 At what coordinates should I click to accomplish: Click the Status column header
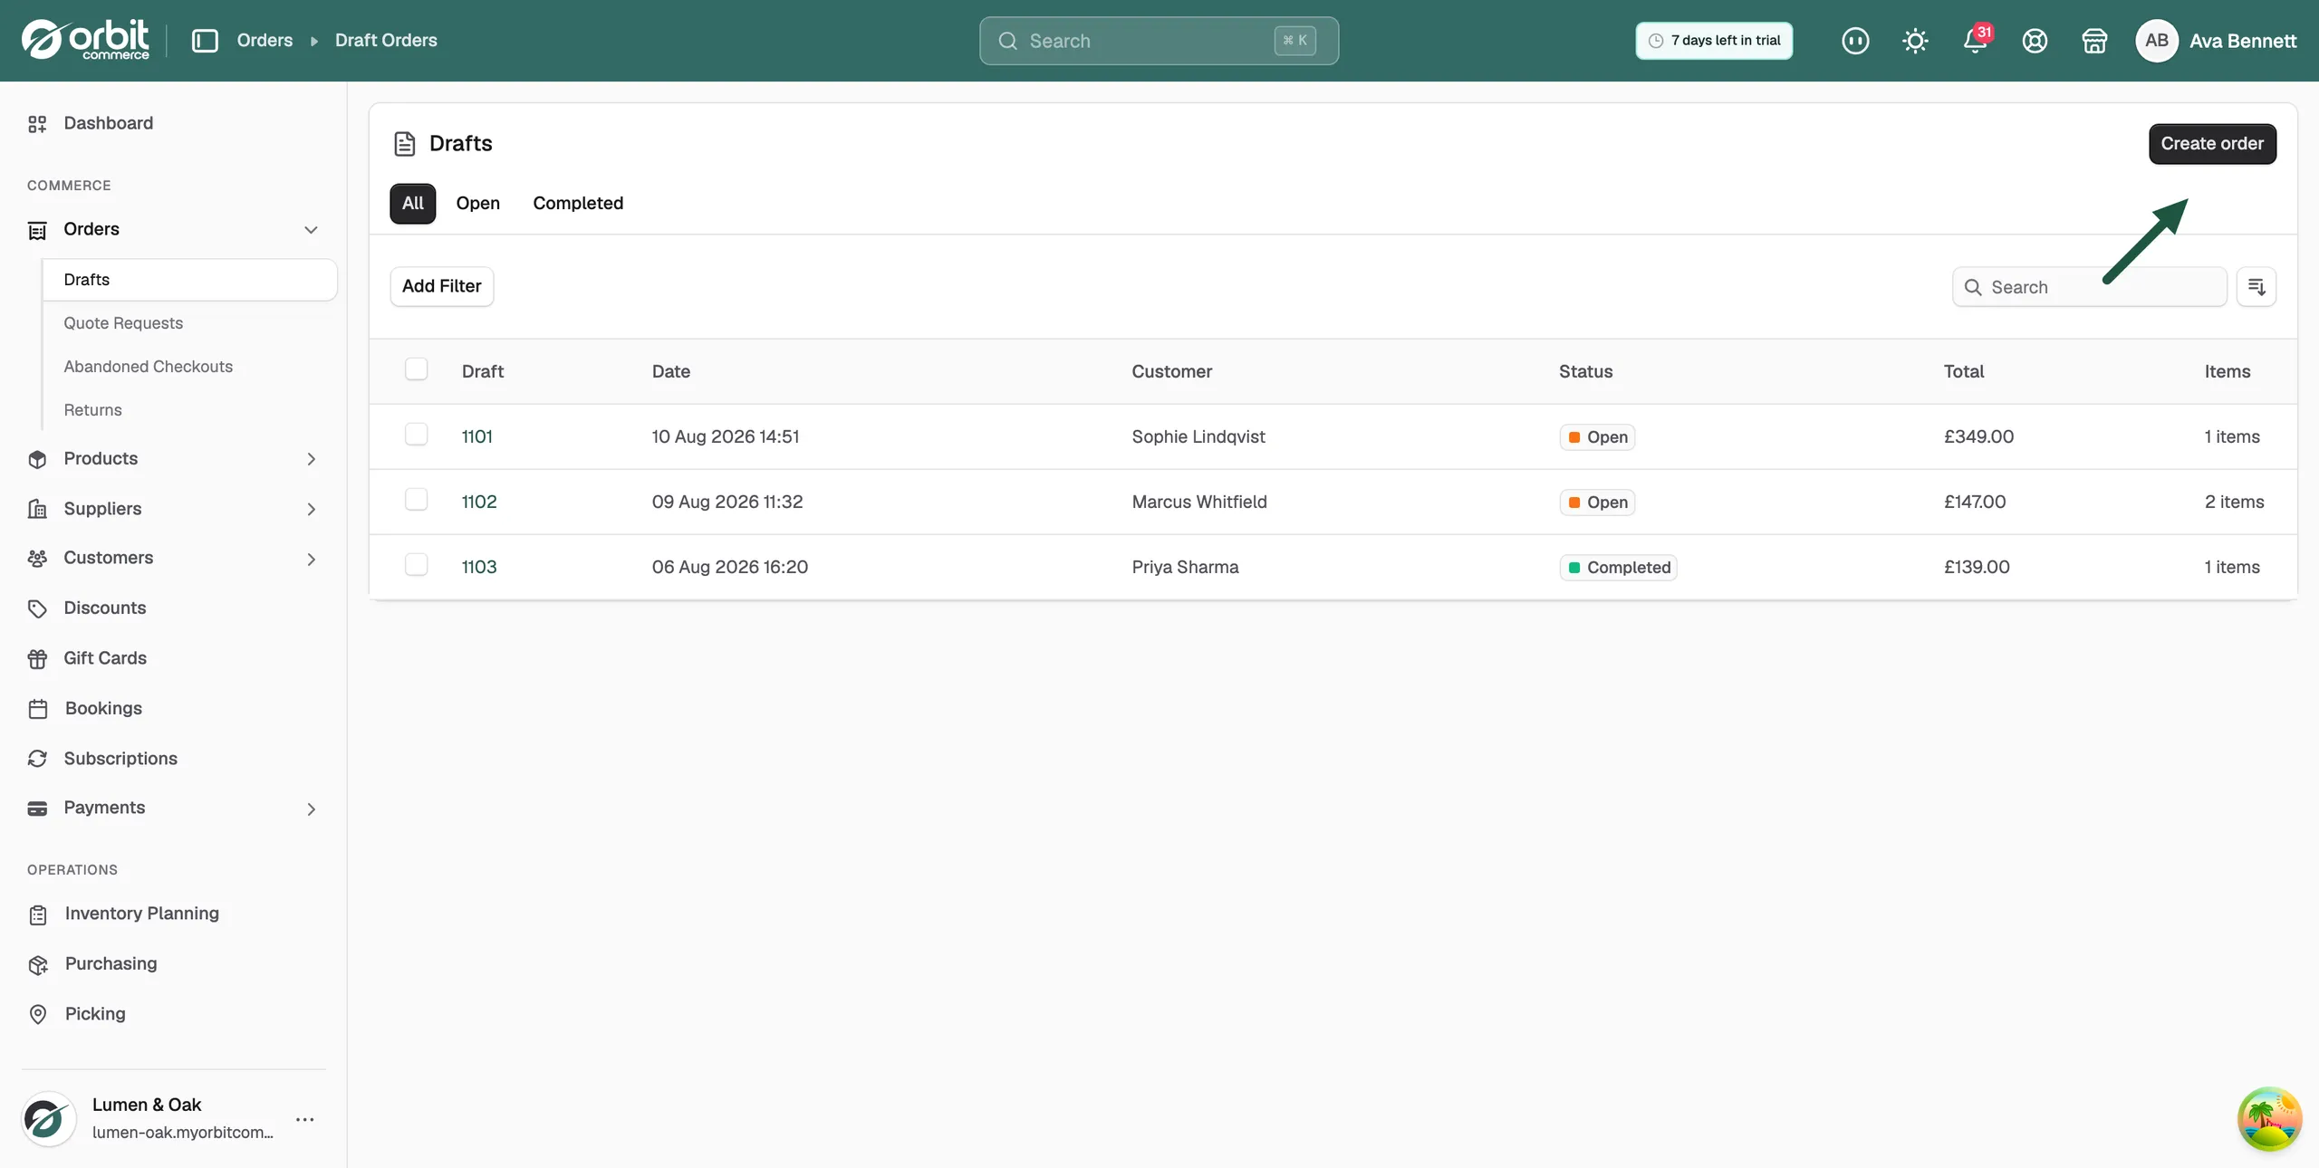pos(1585,372)
